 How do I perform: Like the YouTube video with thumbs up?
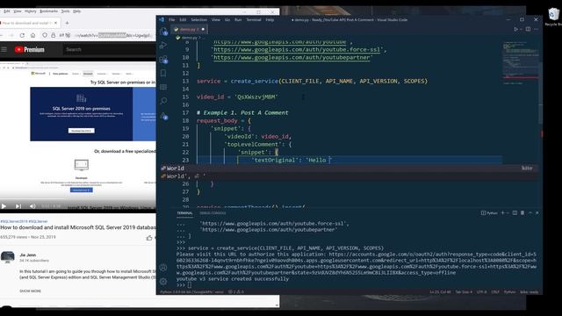pyautogui.click(x=149, y=238)
